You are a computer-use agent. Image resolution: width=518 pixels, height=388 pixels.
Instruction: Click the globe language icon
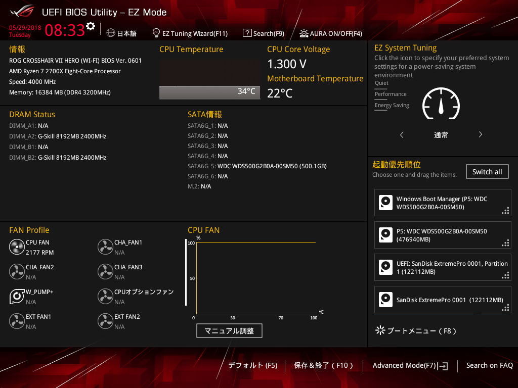[111, 33]
